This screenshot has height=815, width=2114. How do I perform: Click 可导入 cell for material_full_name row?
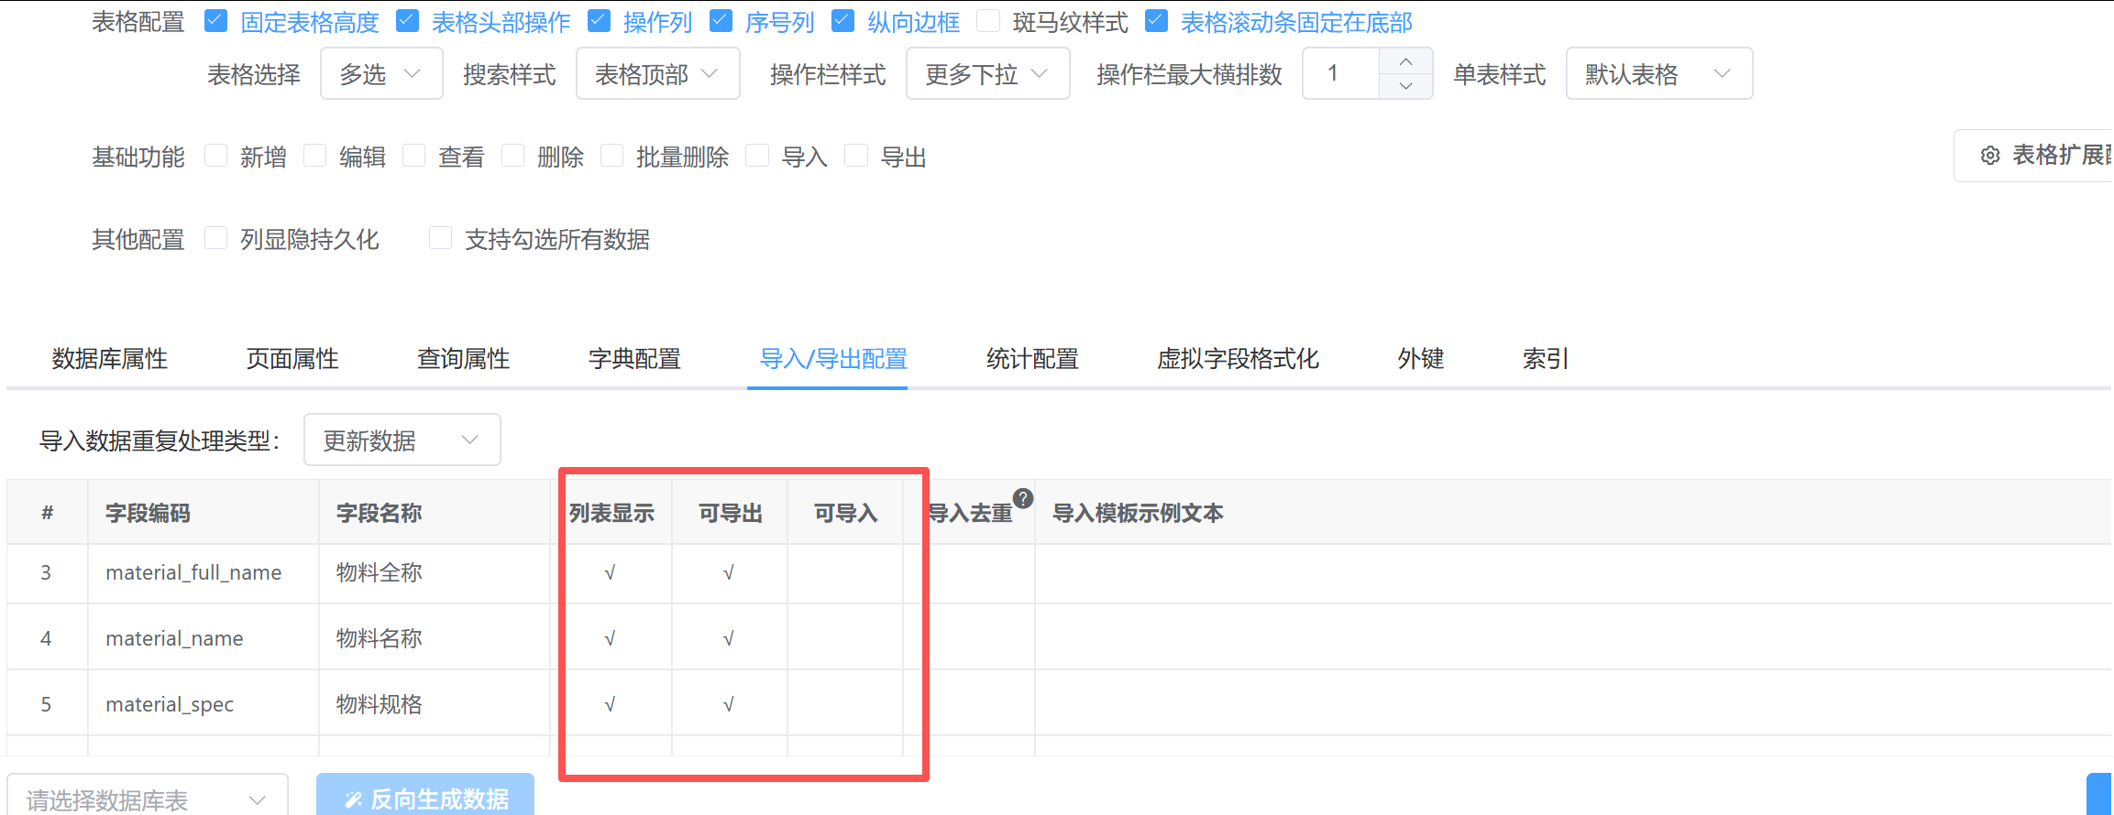(x=845, y=573)
